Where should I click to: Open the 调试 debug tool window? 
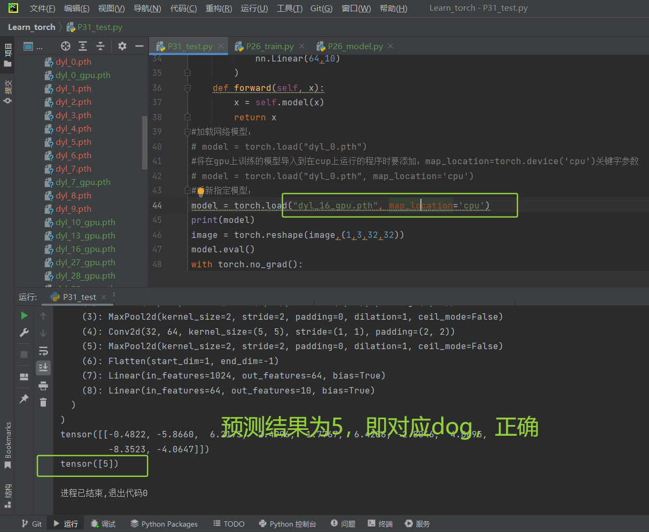tap(103, 524)
